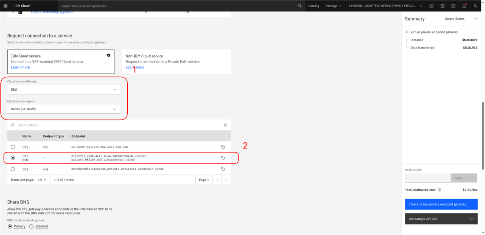Open the account switcher 3158058 dropdown
The height and width of the screenshot is (235, 485).
(x=385, y=6)
